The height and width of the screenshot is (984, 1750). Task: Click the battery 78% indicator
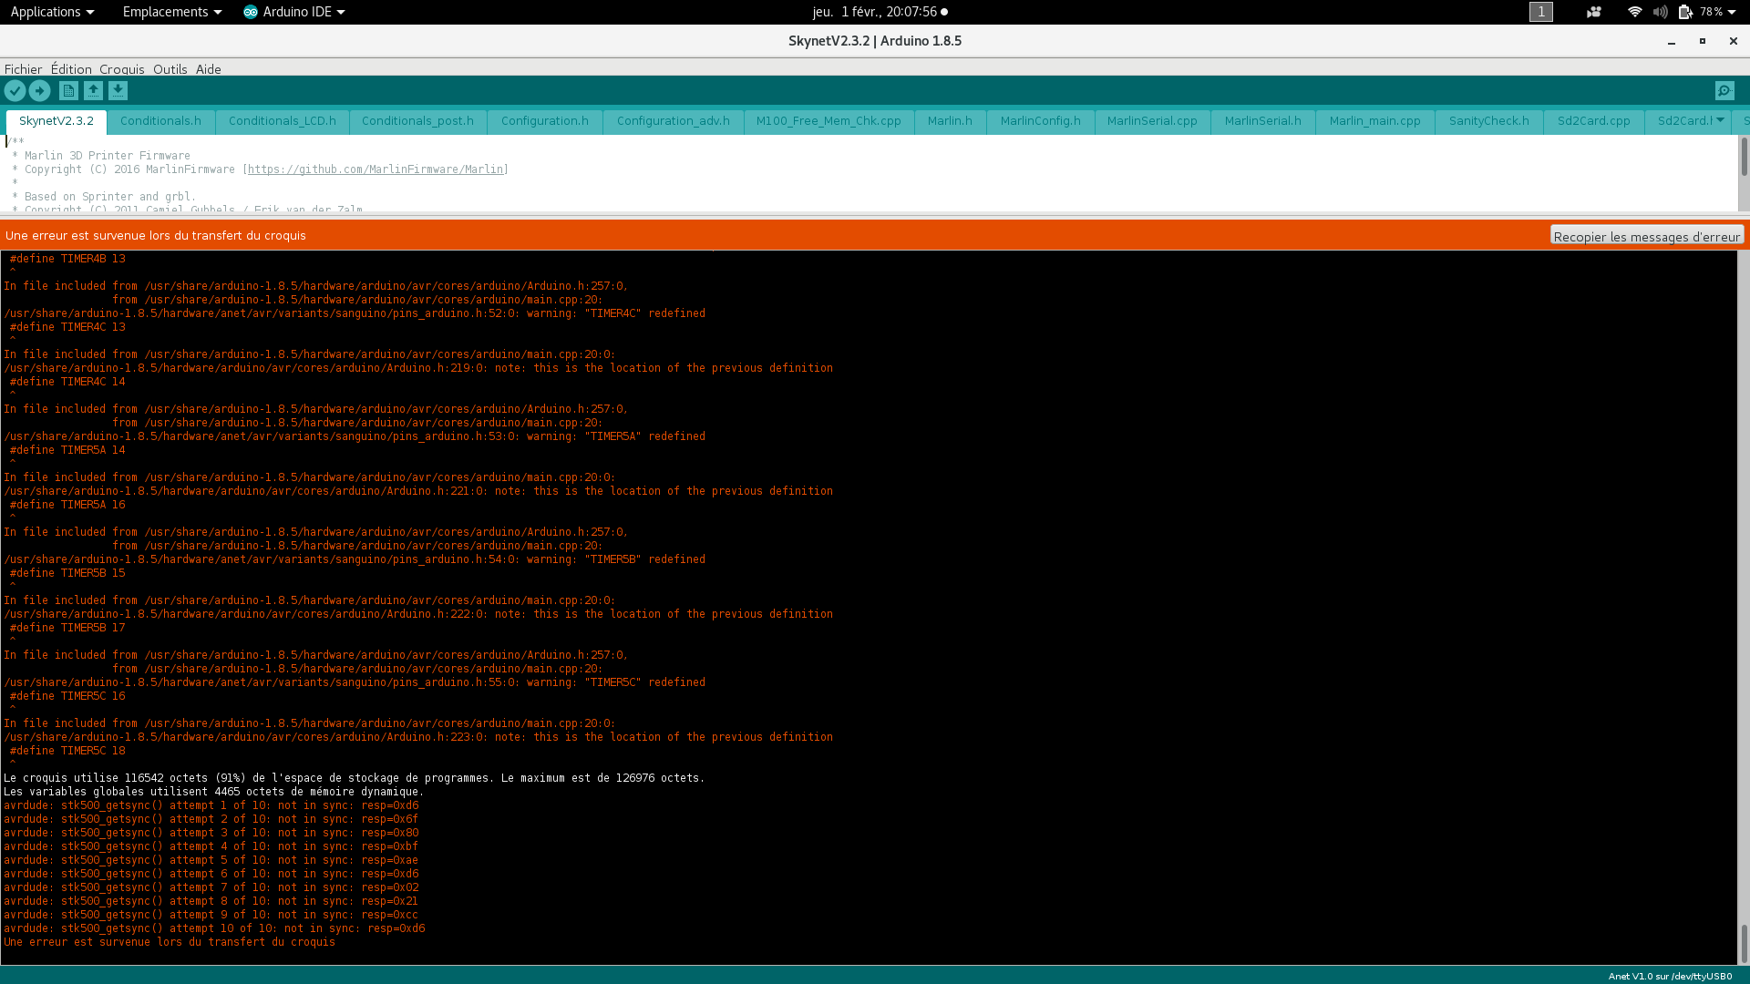click(x=1701, y=12)
